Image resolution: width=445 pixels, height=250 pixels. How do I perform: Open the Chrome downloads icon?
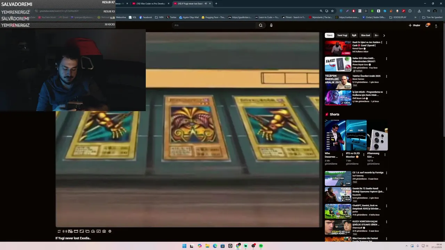(419, 11)
